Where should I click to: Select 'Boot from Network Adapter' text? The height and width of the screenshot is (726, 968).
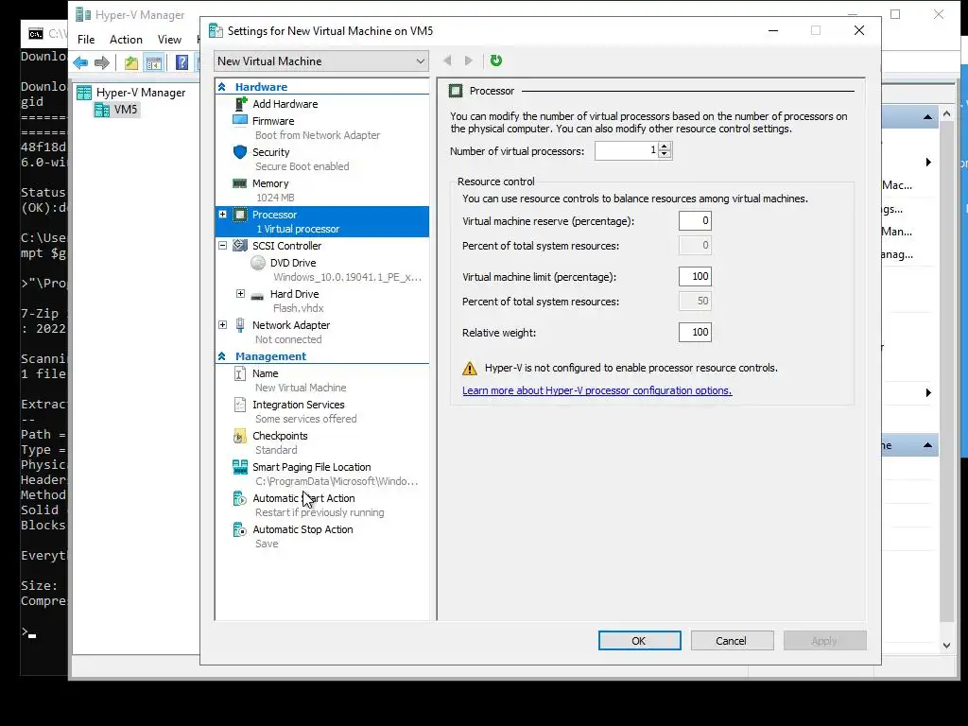tap(318, 135)
